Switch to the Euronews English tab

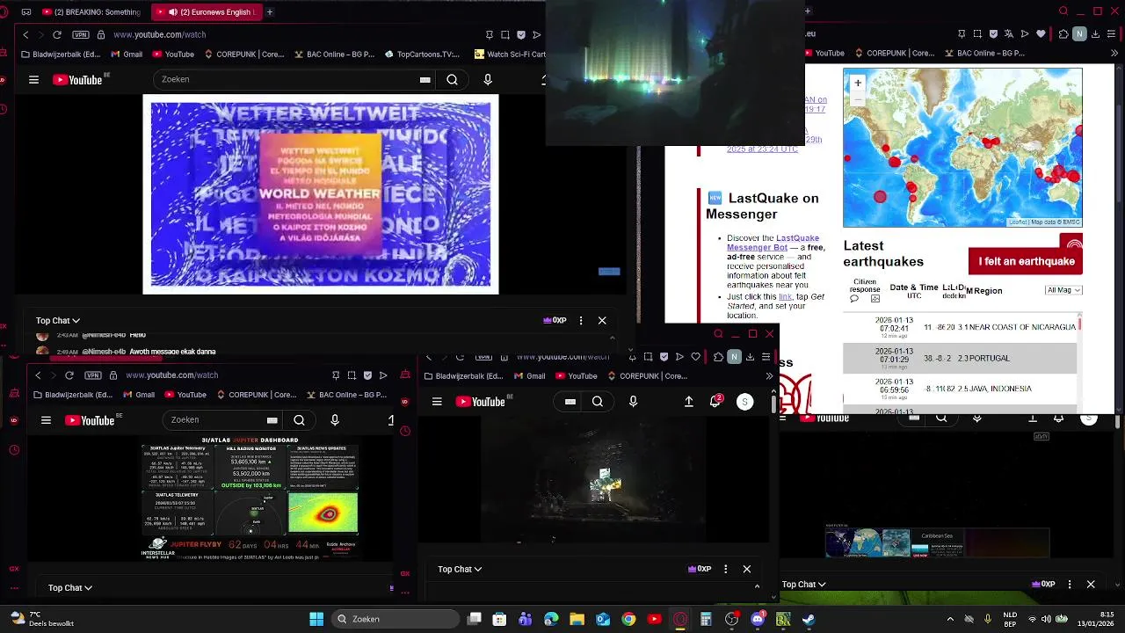207,12
